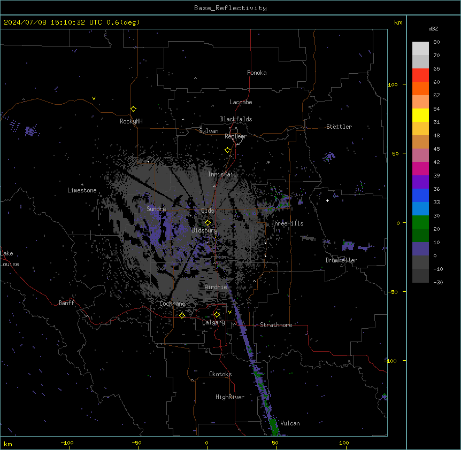Screen dimensions: 461x450
Task: Click the Stettler city label
Action: point(339,127)
